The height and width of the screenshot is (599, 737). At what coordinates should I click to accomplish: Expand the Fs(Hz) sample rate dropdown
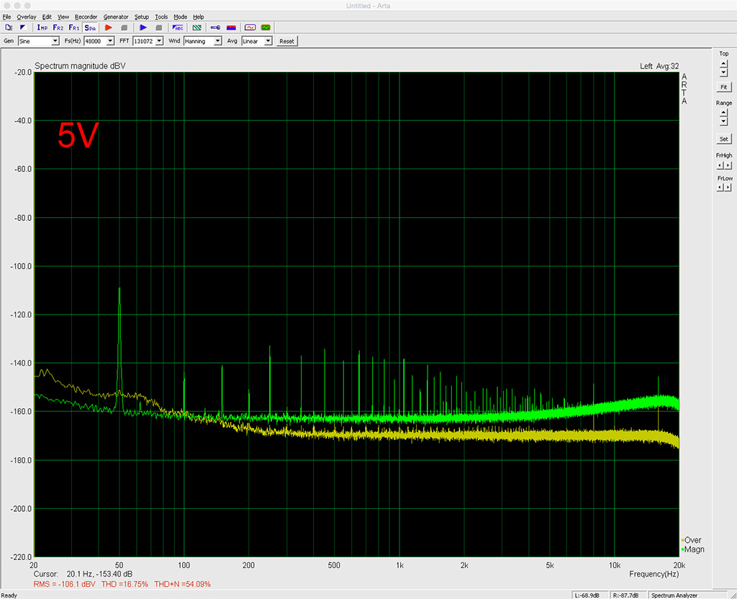(x=110, y=41)
